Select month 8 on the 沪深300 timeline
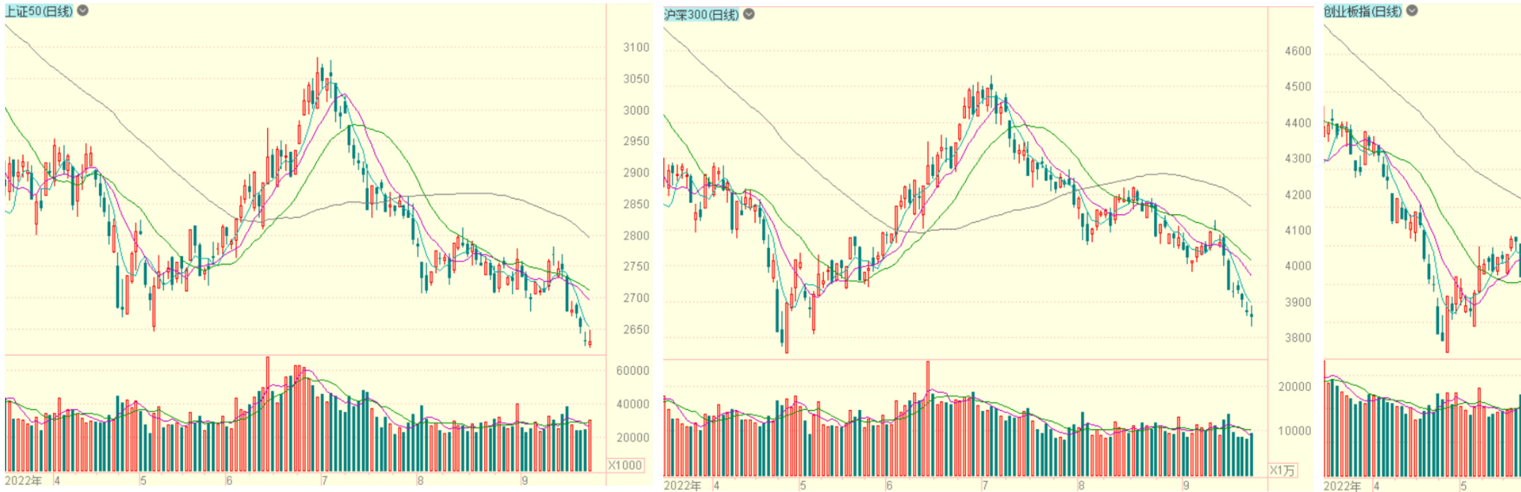 point(1081,486)
